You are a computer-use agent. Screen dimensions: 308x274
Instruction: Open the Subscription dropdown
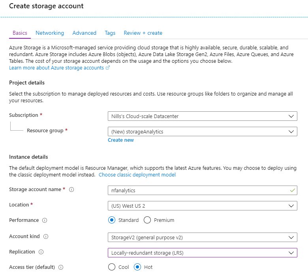pos(202,116)
